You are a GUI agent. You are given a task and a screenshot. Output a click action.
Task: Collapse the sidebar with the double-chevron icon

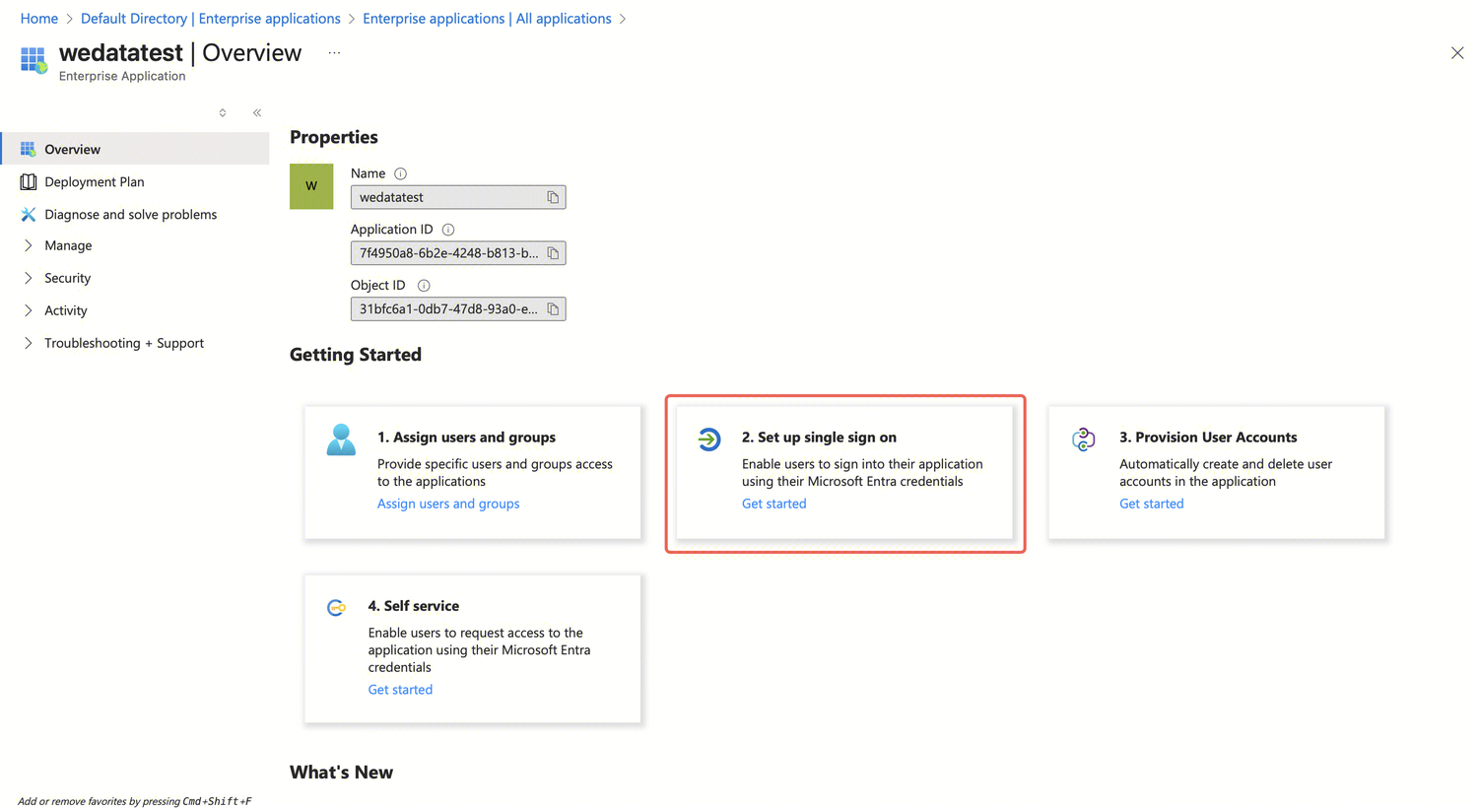(x=257, y=113)
